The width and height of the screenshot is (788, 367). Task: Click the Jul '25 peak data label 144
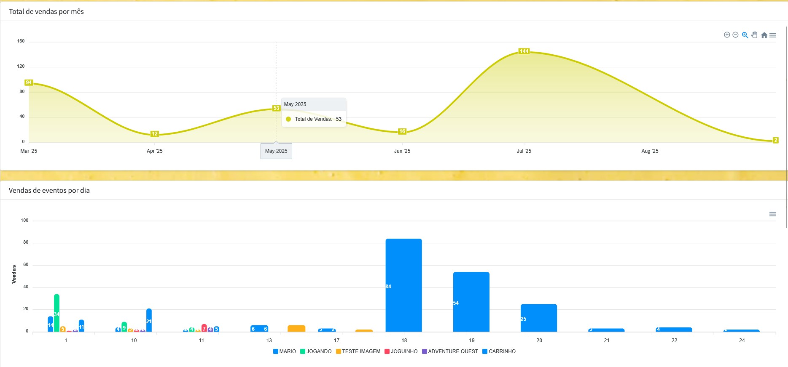click(524, 51)
